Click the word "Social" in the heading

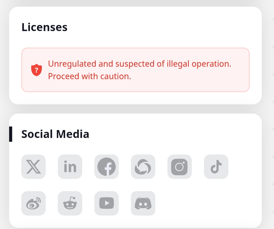pos(37,134)
